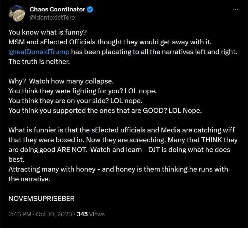
Task: Visit the @idontexistTore handle
Action: click(52, 17)
